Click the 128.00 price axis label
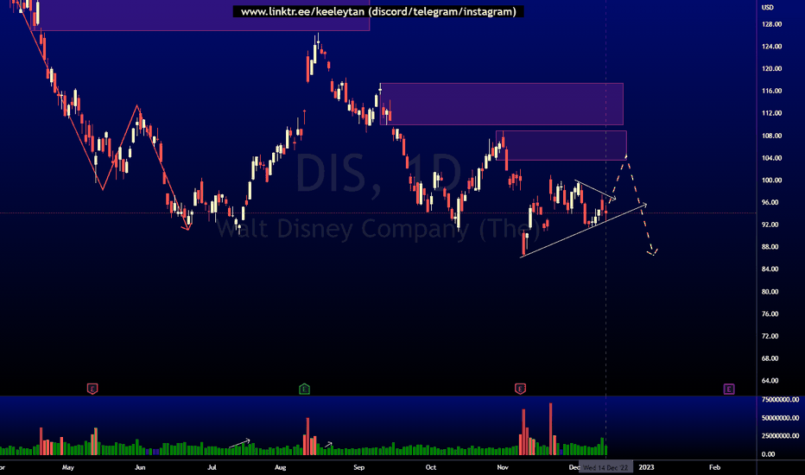Viewport: 805px width, 475px height. [771, 24]
